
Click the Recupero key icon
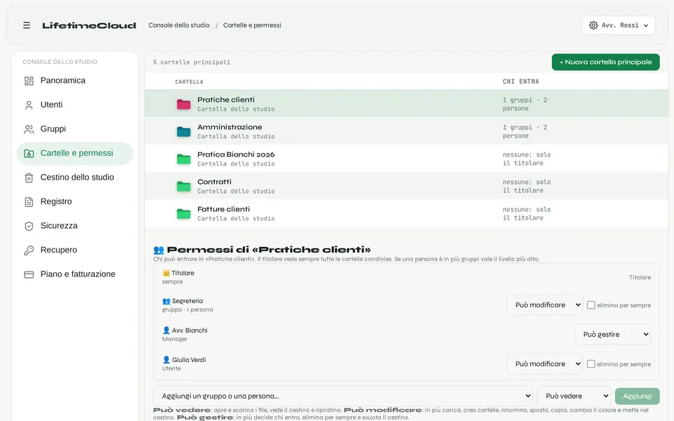pos(29,250)
